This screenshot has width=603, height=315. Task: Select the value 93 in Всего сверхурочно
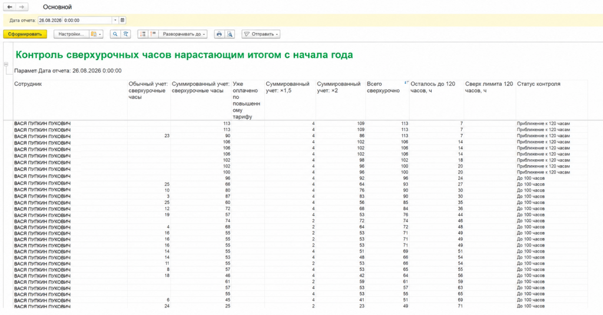pyautogui.click(x=387, y=184)
